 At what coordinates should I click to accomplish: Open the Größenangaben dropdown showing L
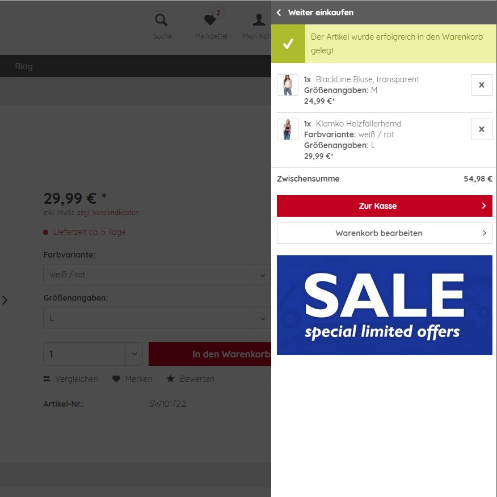[157, 318]
